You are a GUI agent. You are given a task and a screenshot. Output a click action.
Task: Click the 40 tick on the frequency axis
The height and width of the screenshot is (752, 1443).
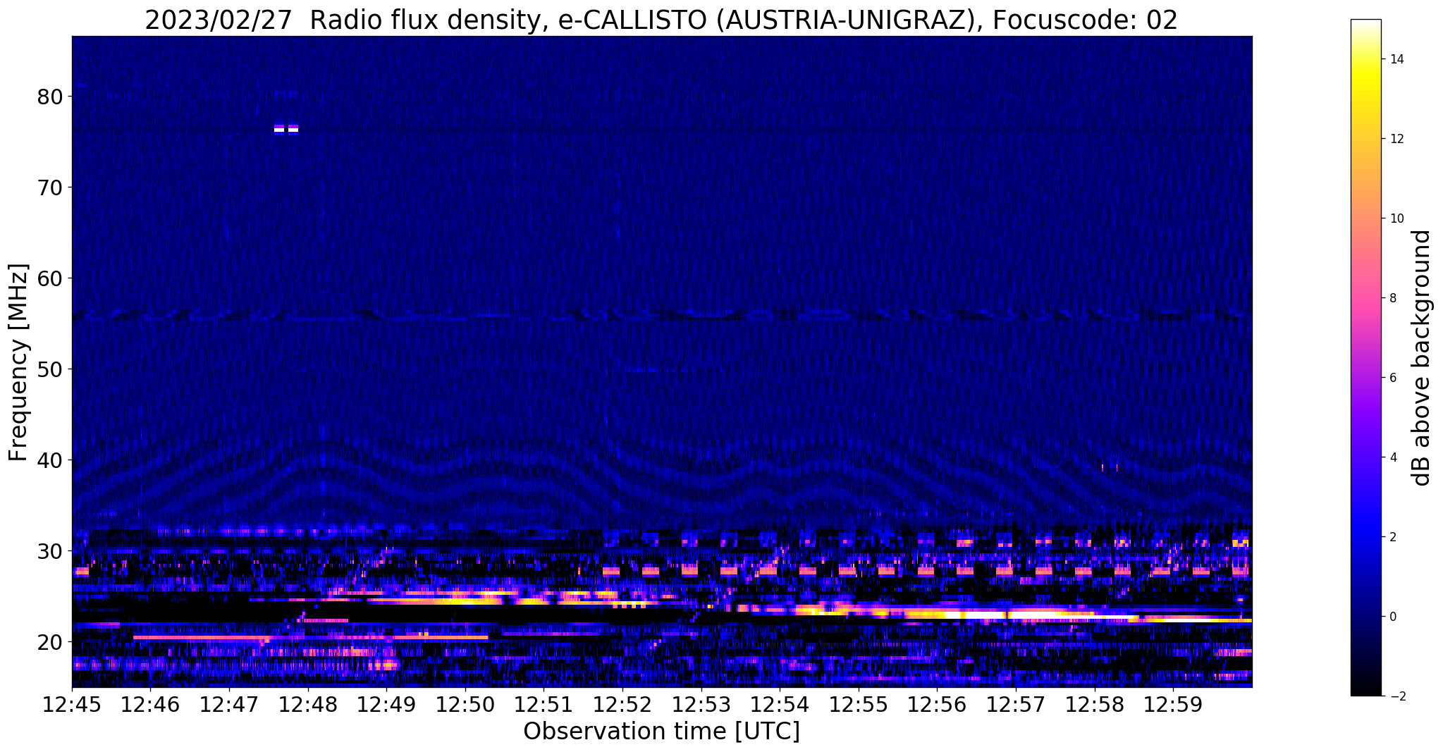point(51,460)
